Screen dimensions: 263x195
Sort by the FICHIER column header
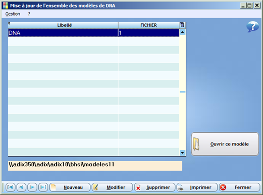pyautogui.click(x=149, y=25)
